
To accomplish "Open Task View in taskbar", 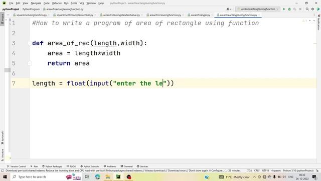I will coord(87,176).
